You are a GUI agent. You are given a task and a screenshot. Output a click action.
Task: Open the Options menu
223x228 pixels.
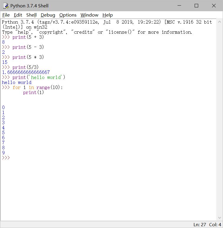[x=68, y=15]
